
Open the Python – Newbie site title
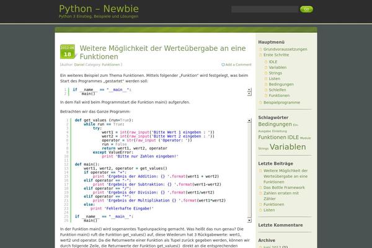pyautogui.click(x=99, y=9)
